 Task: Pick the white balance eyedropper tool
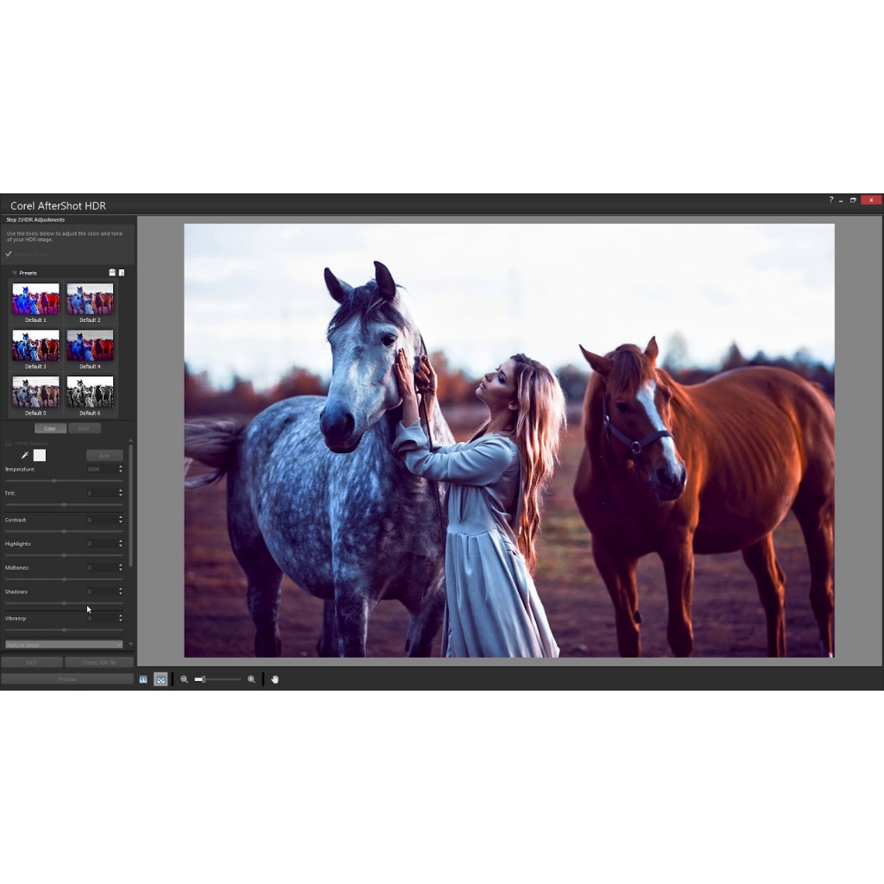point(24,455)
